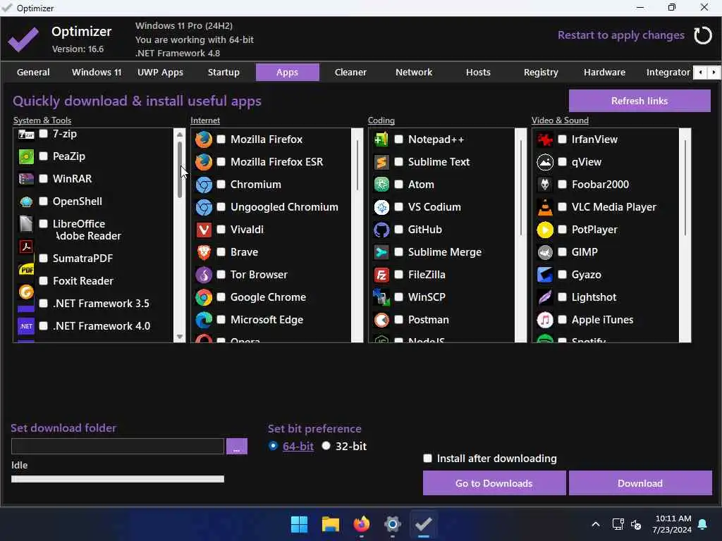722x541 pixels.
Task: Click the download progress bar
Action: tap(118, 479)
